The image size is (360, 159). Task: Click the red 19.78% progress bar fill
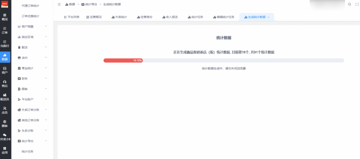(123, 61)
